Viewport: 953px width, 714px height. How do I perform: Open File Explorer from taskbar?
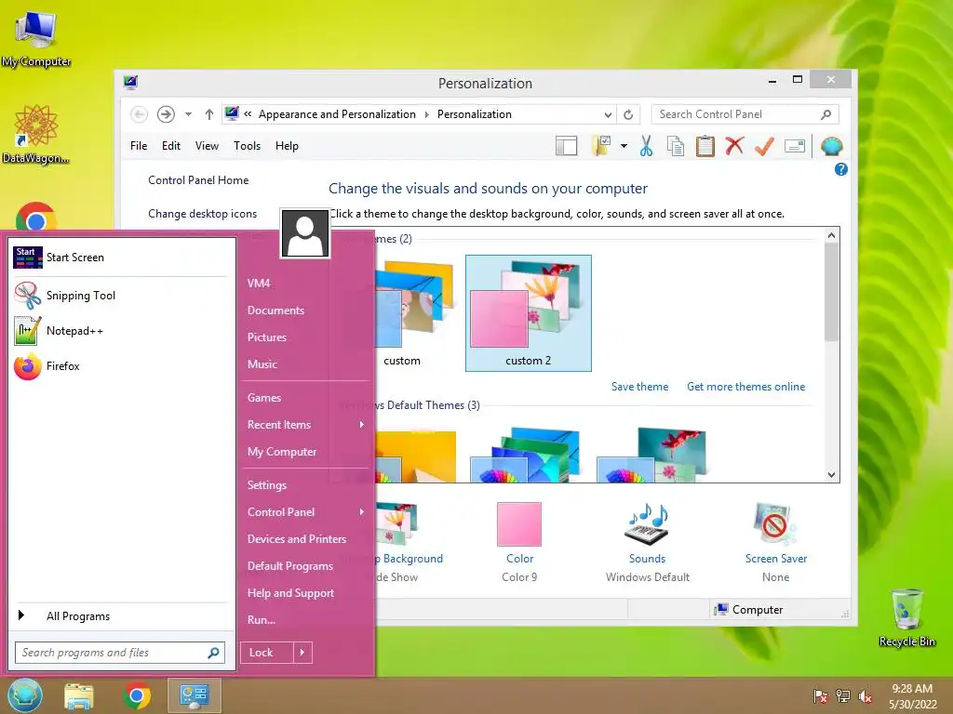[x=79, y=696]
